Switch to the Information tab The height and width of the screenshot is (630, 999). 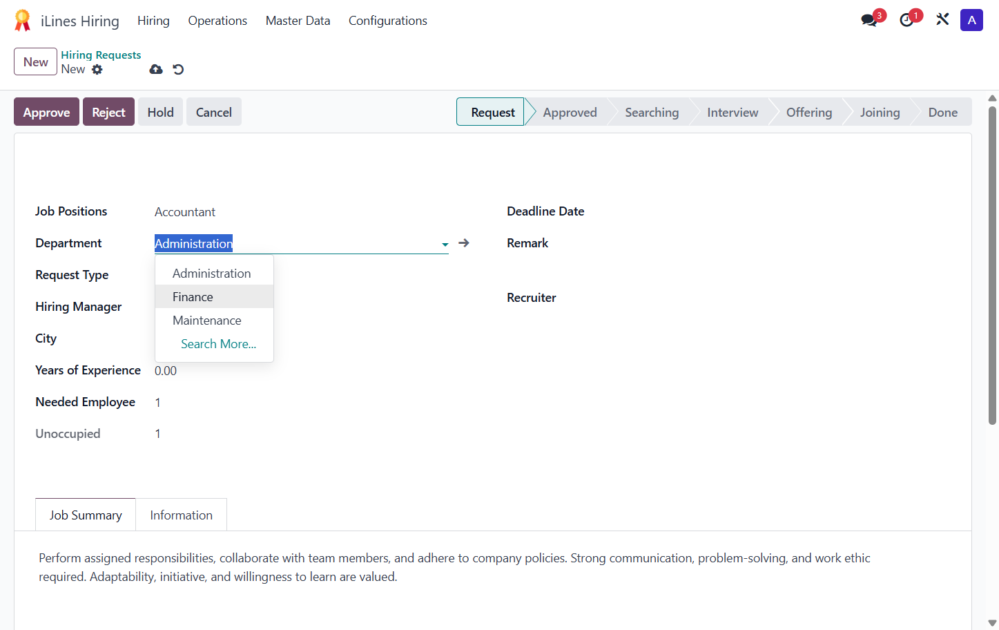point(181,515)
